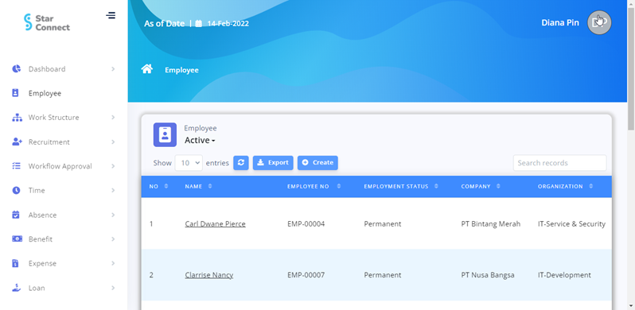
Task: Click the 14-Feb-2022 date
Action: [228, 24]
